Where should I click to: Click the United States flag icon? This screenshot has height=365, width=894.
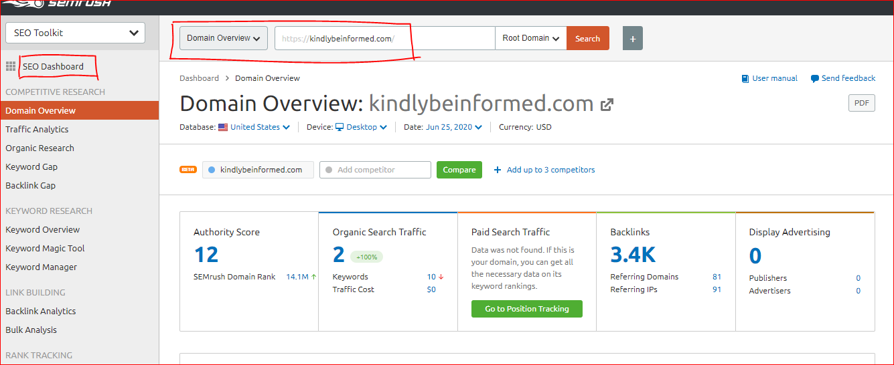tap(223, 127)
